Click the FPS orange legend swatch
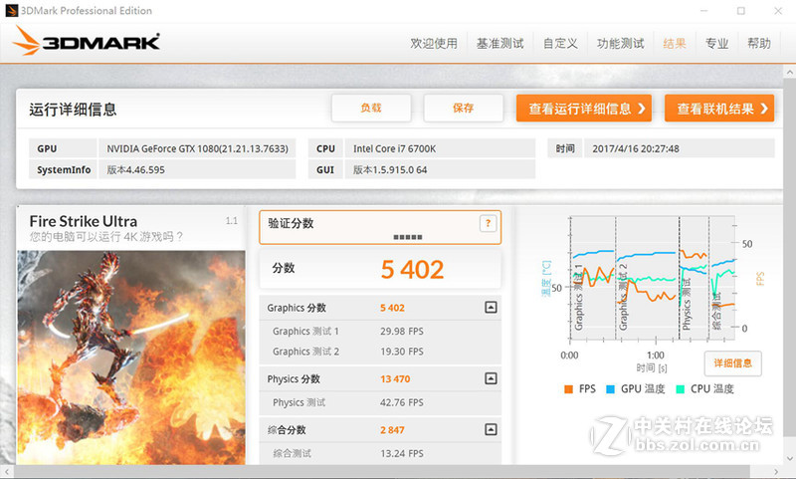This screenshot has height=479, width=796. coord(568,389)
